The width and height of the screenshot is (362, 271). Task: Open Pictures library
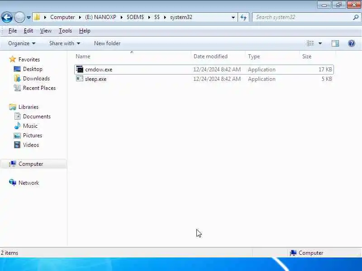click(33, 135)
